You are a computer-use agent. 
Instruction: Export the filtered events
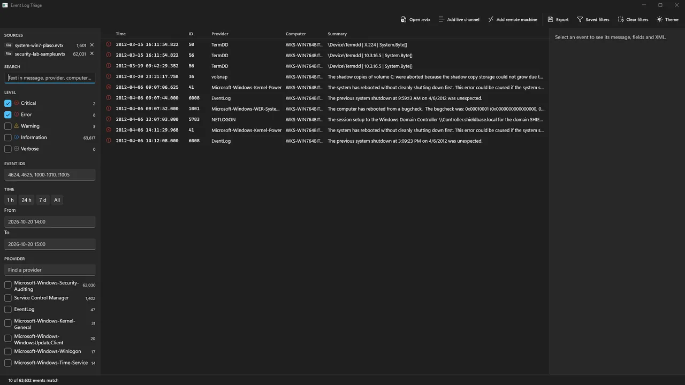[558, 19]
